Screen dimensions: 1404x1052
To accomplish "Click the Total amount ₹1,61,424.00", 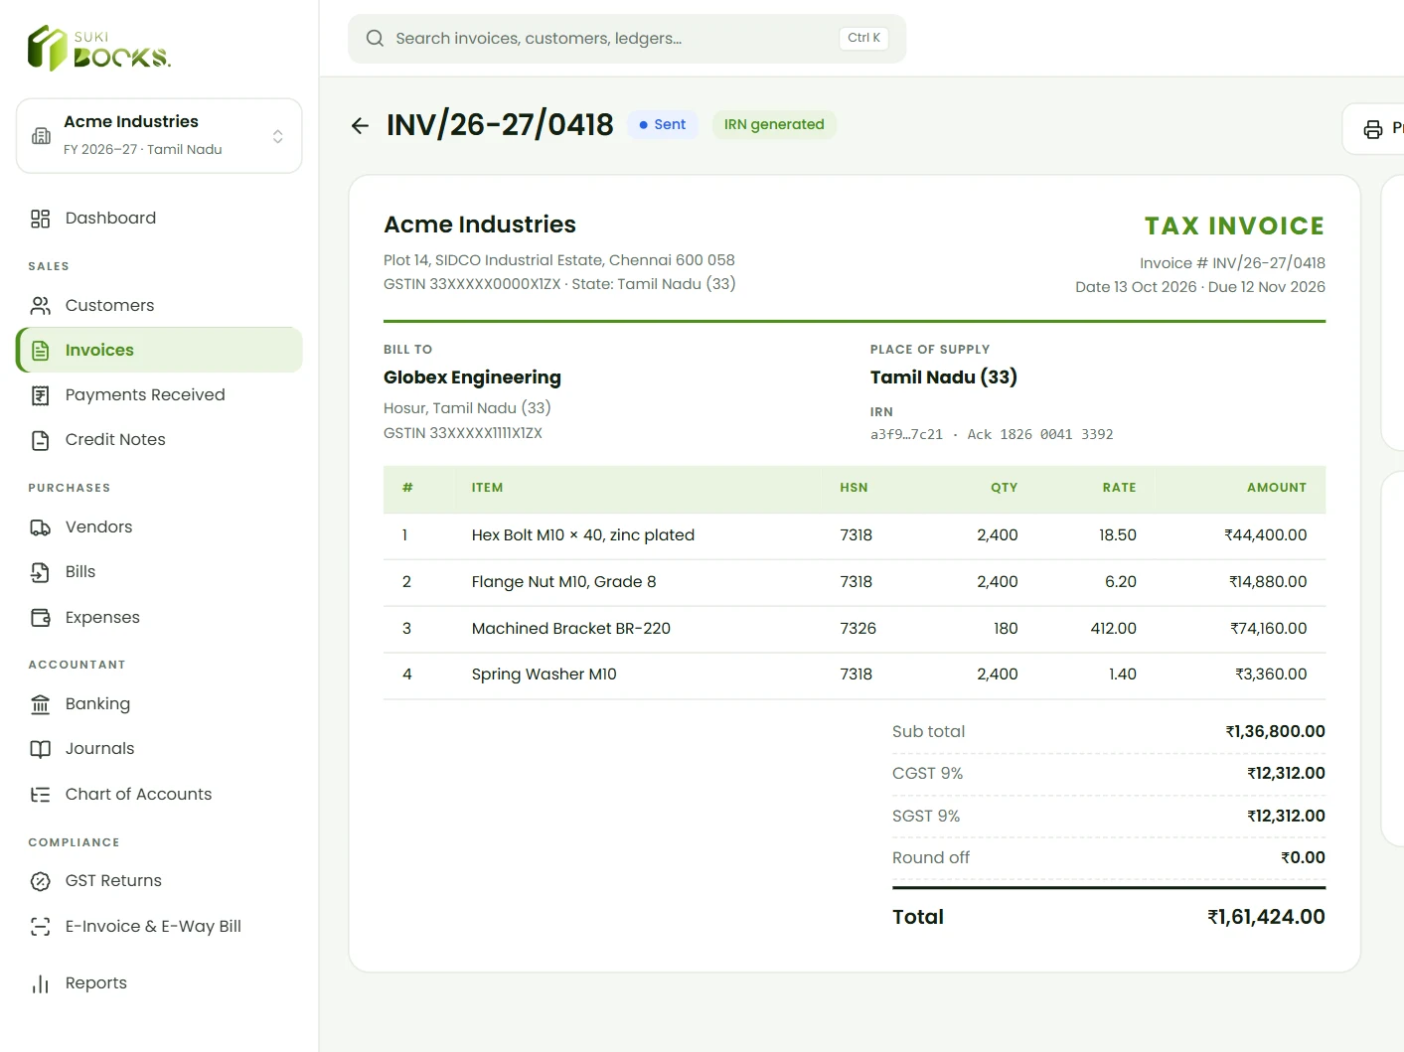I will [x=1266, y=917].
